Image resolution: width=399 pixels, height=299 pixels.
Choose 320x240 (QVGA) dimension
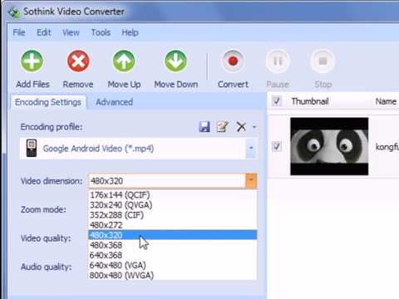[x=172, y=205]
